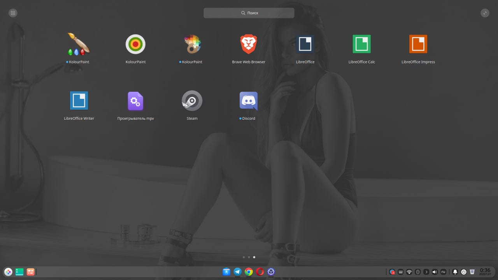498x280 pixels.
Task: Open Opera from the dock
Action: (x=260, y=272)
